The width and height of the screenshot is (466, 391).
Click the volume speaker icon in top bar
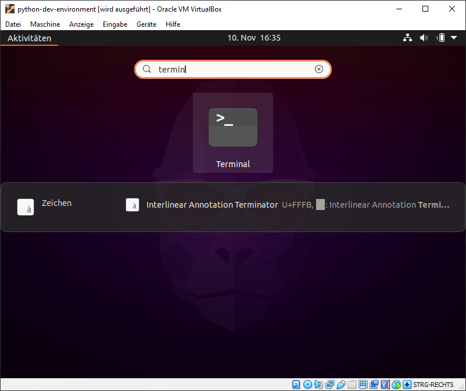[424, 38]
